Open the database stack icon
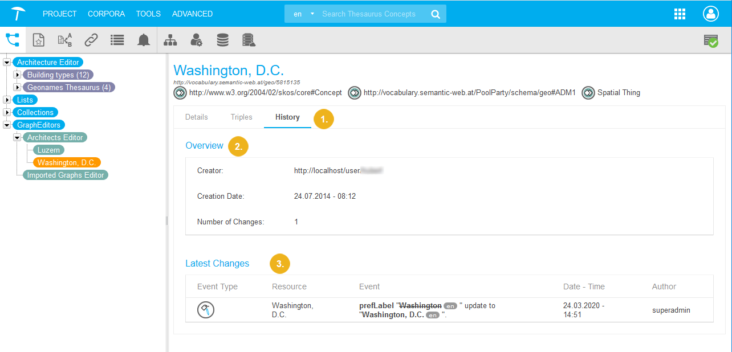Image resolution: width=732 pixels, height=352 pixels. pos(222,40)
